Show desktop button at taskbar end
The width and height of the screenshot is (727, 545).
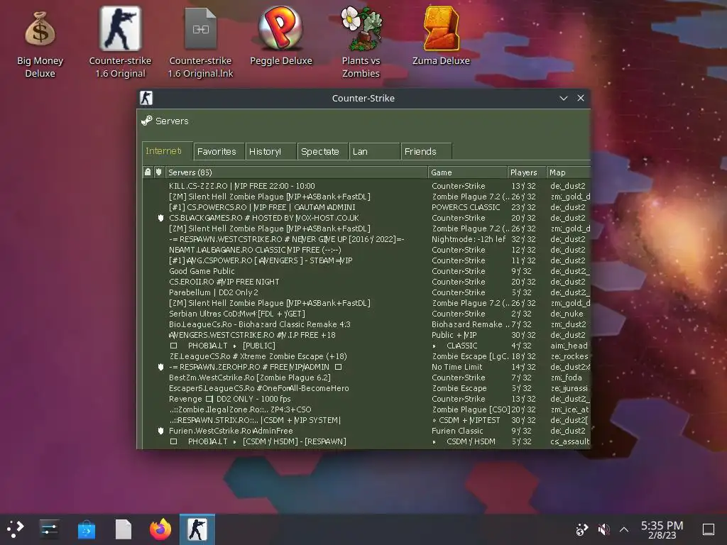(709, 529)
